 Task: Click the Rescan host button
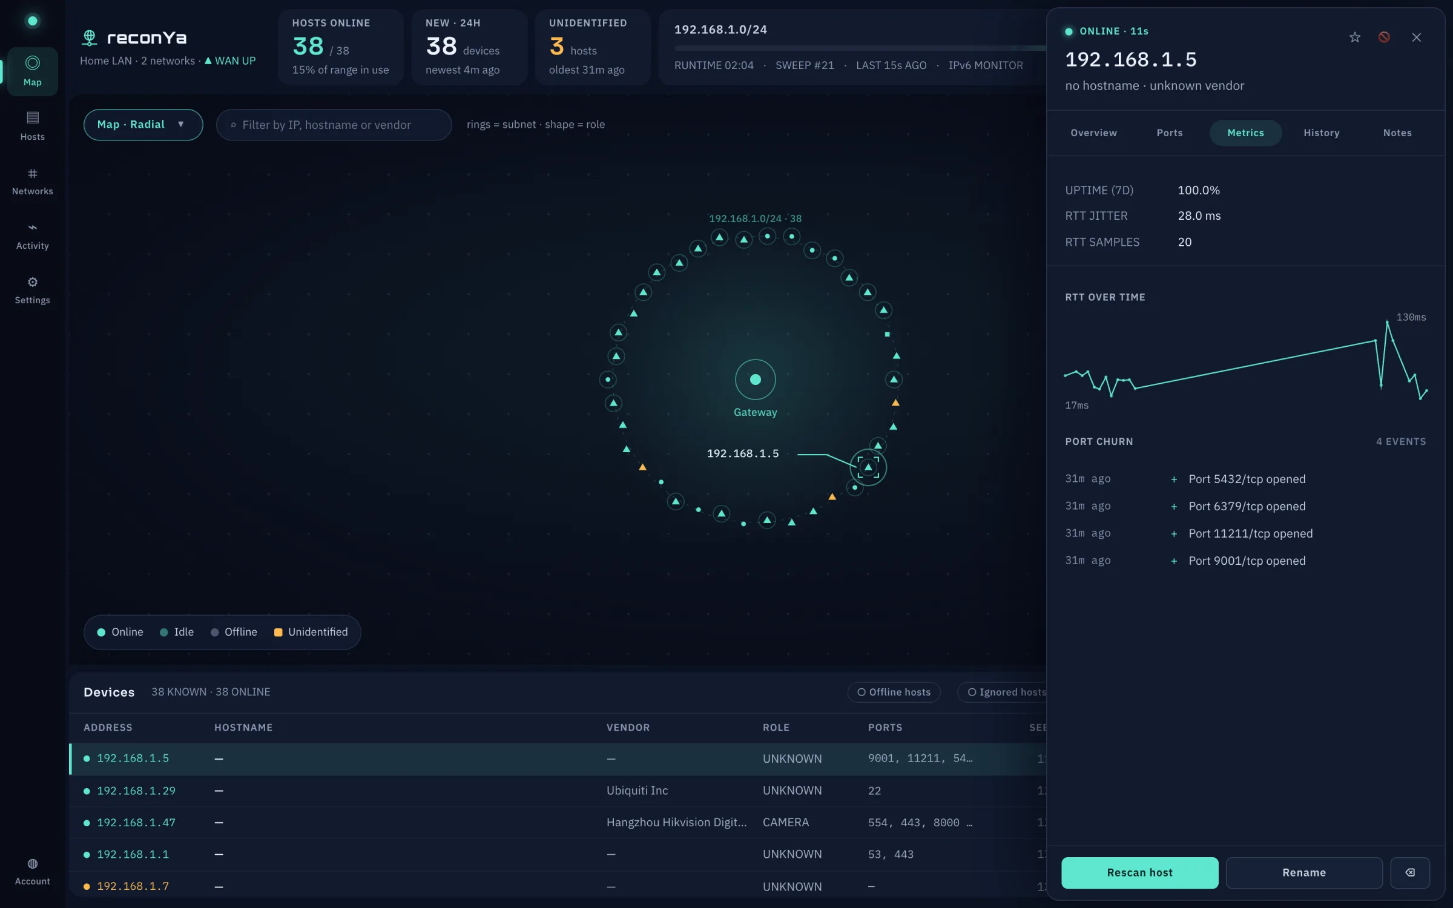pyautogui.click(x=1139, y=872)
